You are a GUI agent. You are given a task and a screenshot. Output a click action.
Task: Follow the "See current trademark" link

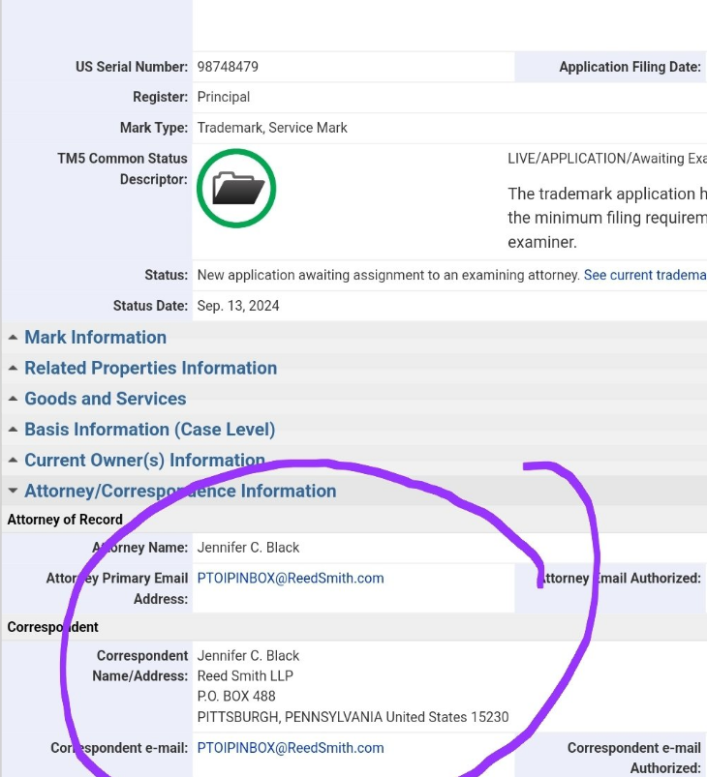644,276
